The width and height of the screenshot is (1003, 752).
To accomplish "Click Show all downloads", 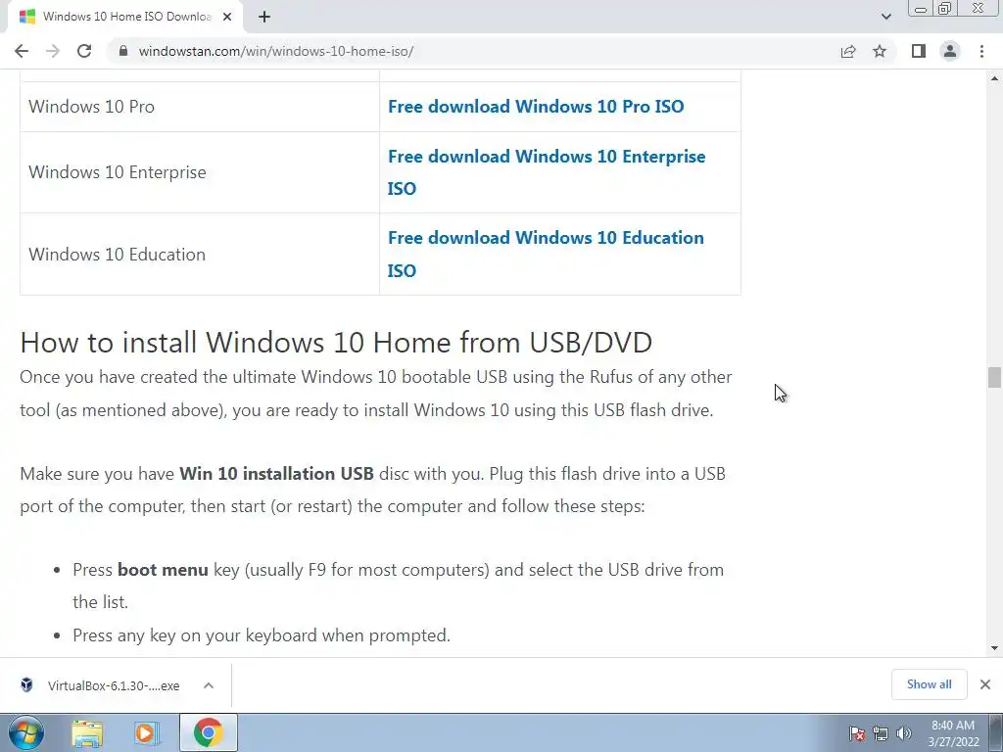I will [929, 684].
